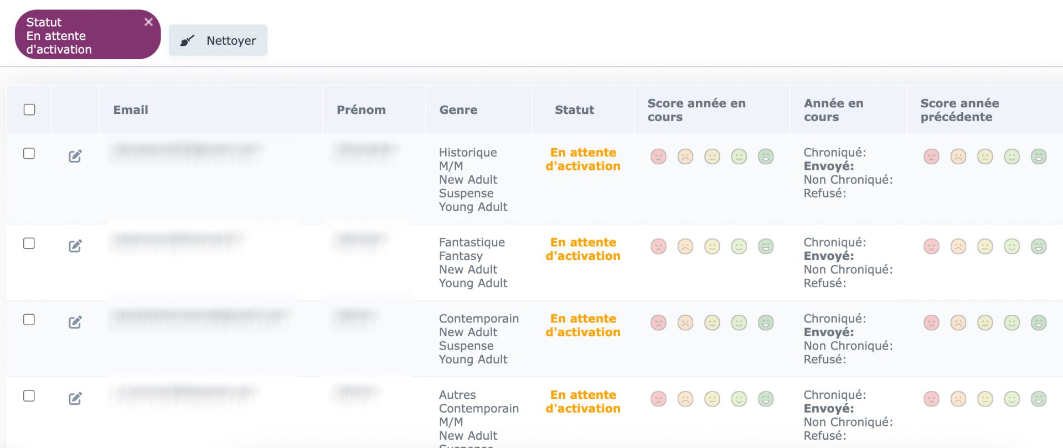Select the neutral yellow face in second row's current score
Image resolution: width=1063 pixels, height=448 pixels.
[712, 246]
